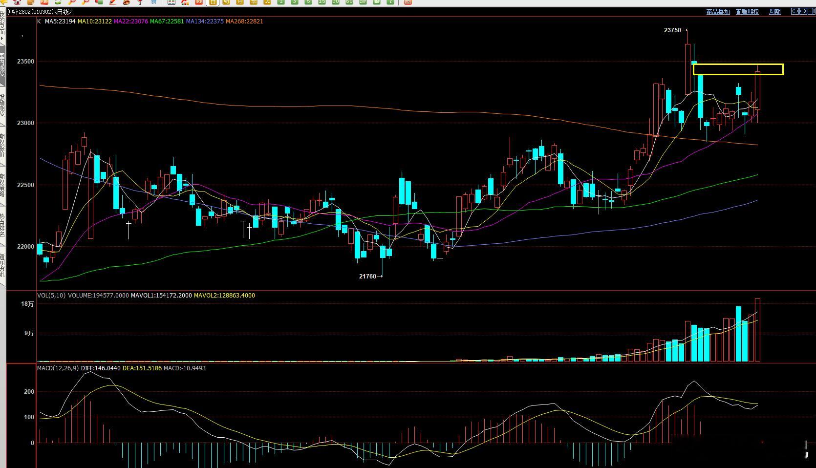Screen dimensions: 816x468
Task: Click the MA268:22821 indicator label
Action: coord(244,21)
